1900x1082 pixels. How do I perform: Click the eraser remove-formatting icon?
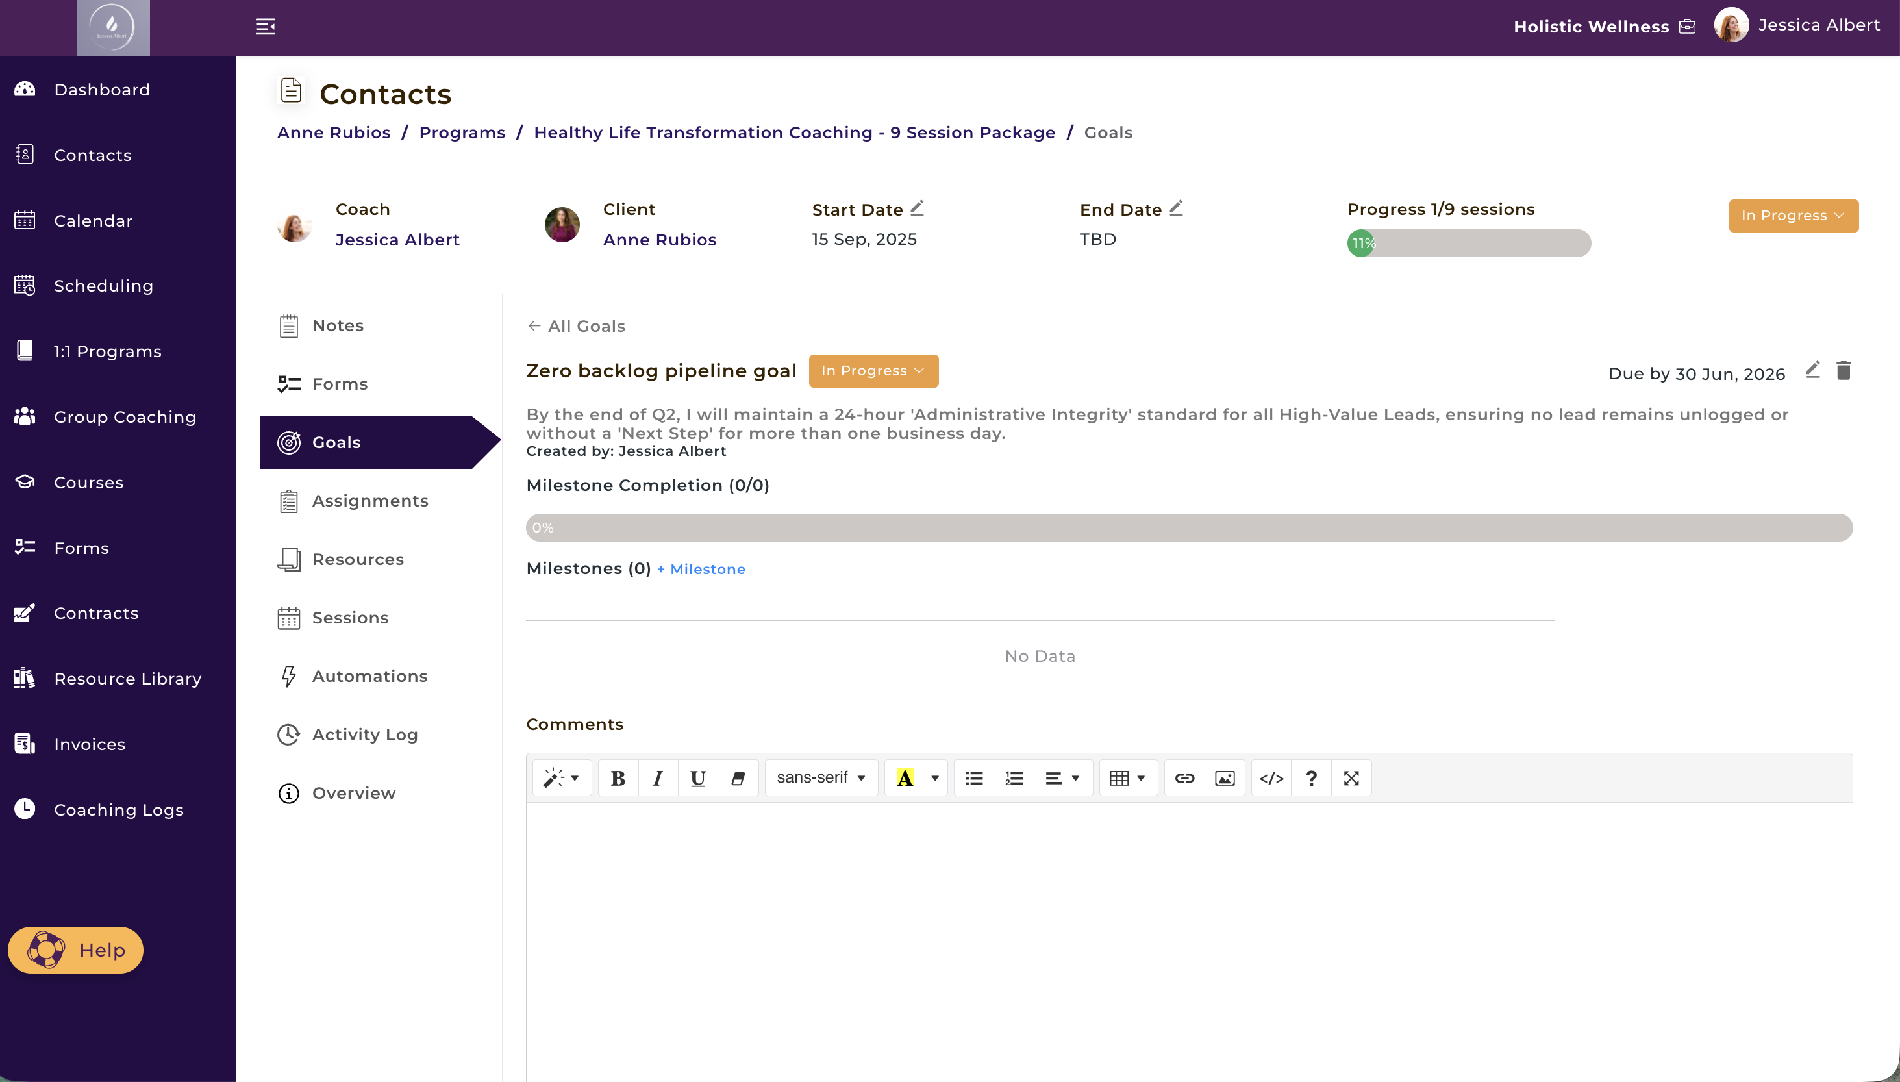(x=738, y=778)
